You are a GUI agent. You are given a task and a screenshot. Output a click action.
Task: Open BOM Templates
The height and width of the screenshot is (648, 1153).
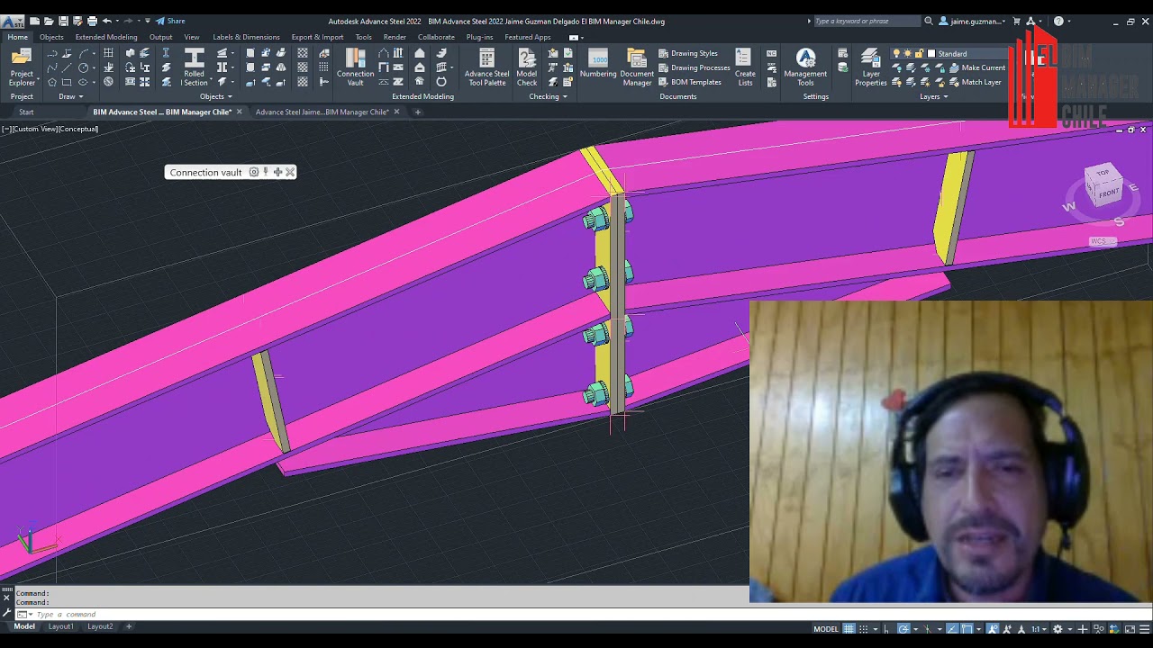[690, 82]
